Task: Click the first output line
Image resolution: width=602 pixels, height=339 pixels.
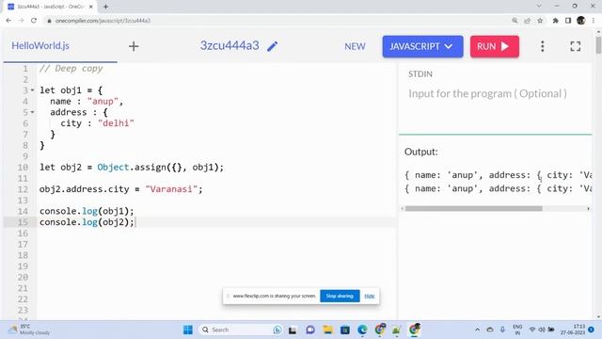Action: 498,175
